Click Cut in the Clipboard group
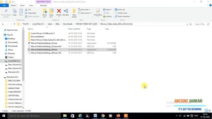 28,10
